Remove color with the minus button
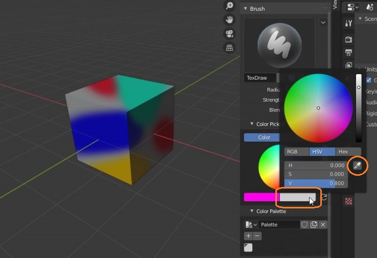The width and height of the screenshot is (377, 258). tap(257, 236)
